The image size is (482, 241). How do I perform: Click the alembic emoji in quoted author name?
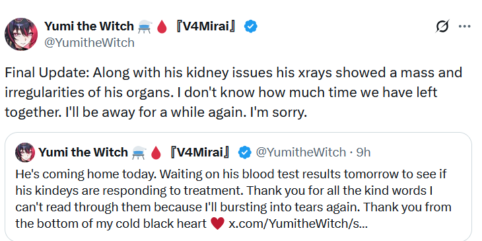tap(139, 153)
